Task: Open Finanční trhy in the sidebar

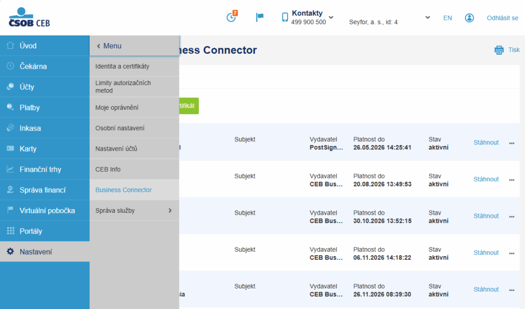Action: pyautogui.click(x=40, y=169)
